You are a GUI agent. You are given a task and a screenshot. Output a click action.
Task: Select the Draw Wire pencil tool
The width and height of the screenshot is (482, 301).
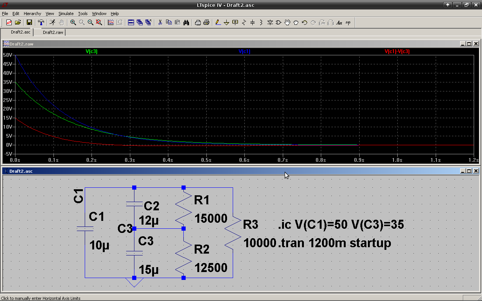(218, 23)
